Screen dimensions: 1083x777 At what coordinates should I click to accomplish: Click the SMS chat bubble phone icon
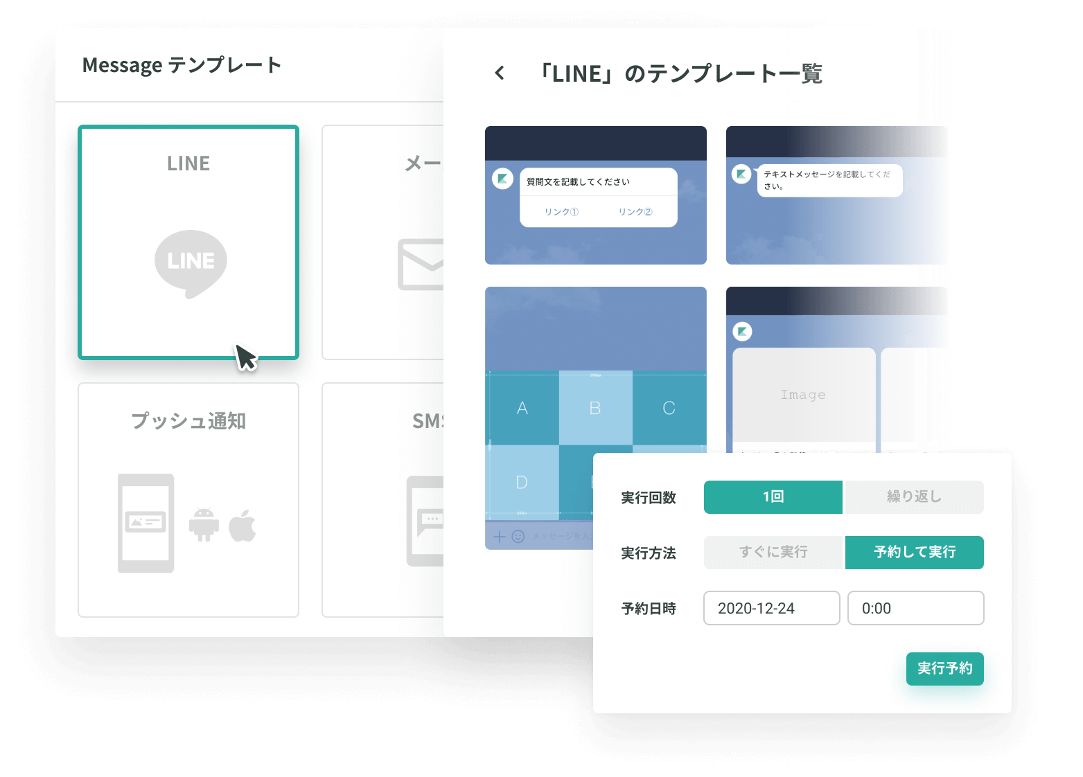pos(425,521)
